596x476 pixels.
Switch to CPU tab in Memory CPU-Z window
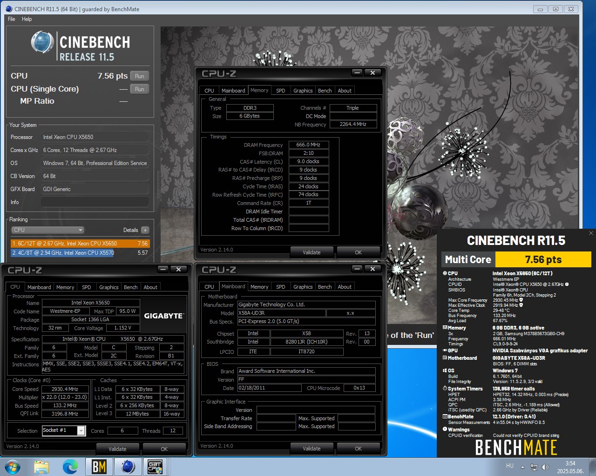(210, 91)
